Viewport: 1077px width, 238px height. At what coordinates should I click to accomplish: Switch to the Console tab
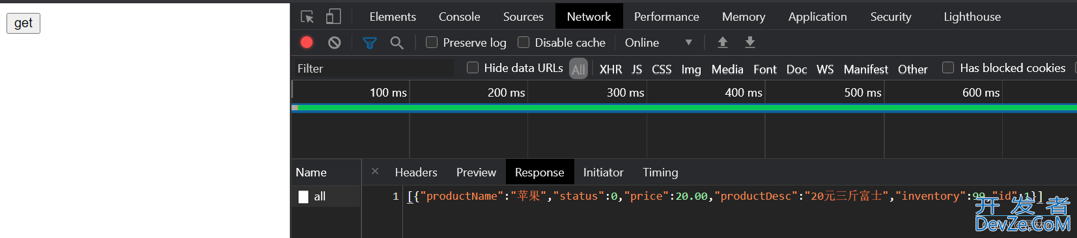459,17
